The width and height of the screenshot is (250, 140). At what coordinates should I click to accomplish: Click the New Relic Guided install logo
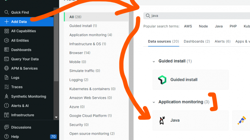coord(162,80)
